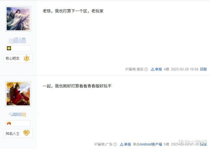210x149 pixels.
Task: Click the yellow flower badge icon
Action: tap(9, 48)
